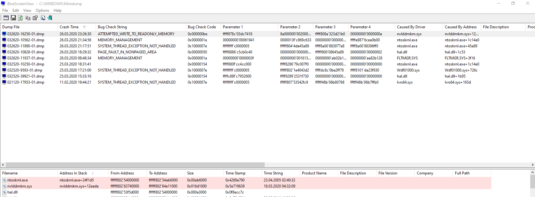Click dump icon beside 032620-11890-01.dmp
The width and height of the screenshot is (535, 197).
(4, 46)
